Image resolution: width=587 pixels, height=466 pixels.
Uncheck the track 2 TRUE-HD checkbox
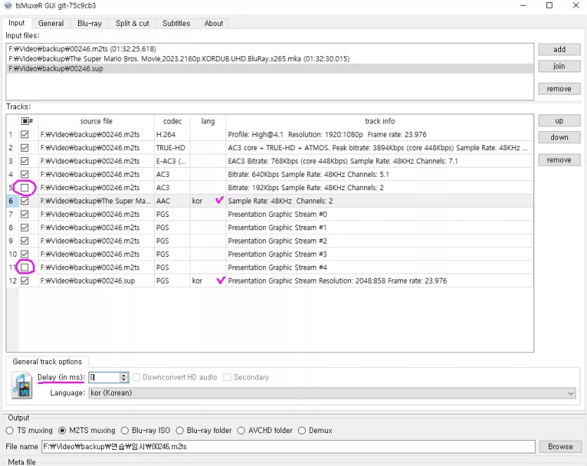click(25, 148)
